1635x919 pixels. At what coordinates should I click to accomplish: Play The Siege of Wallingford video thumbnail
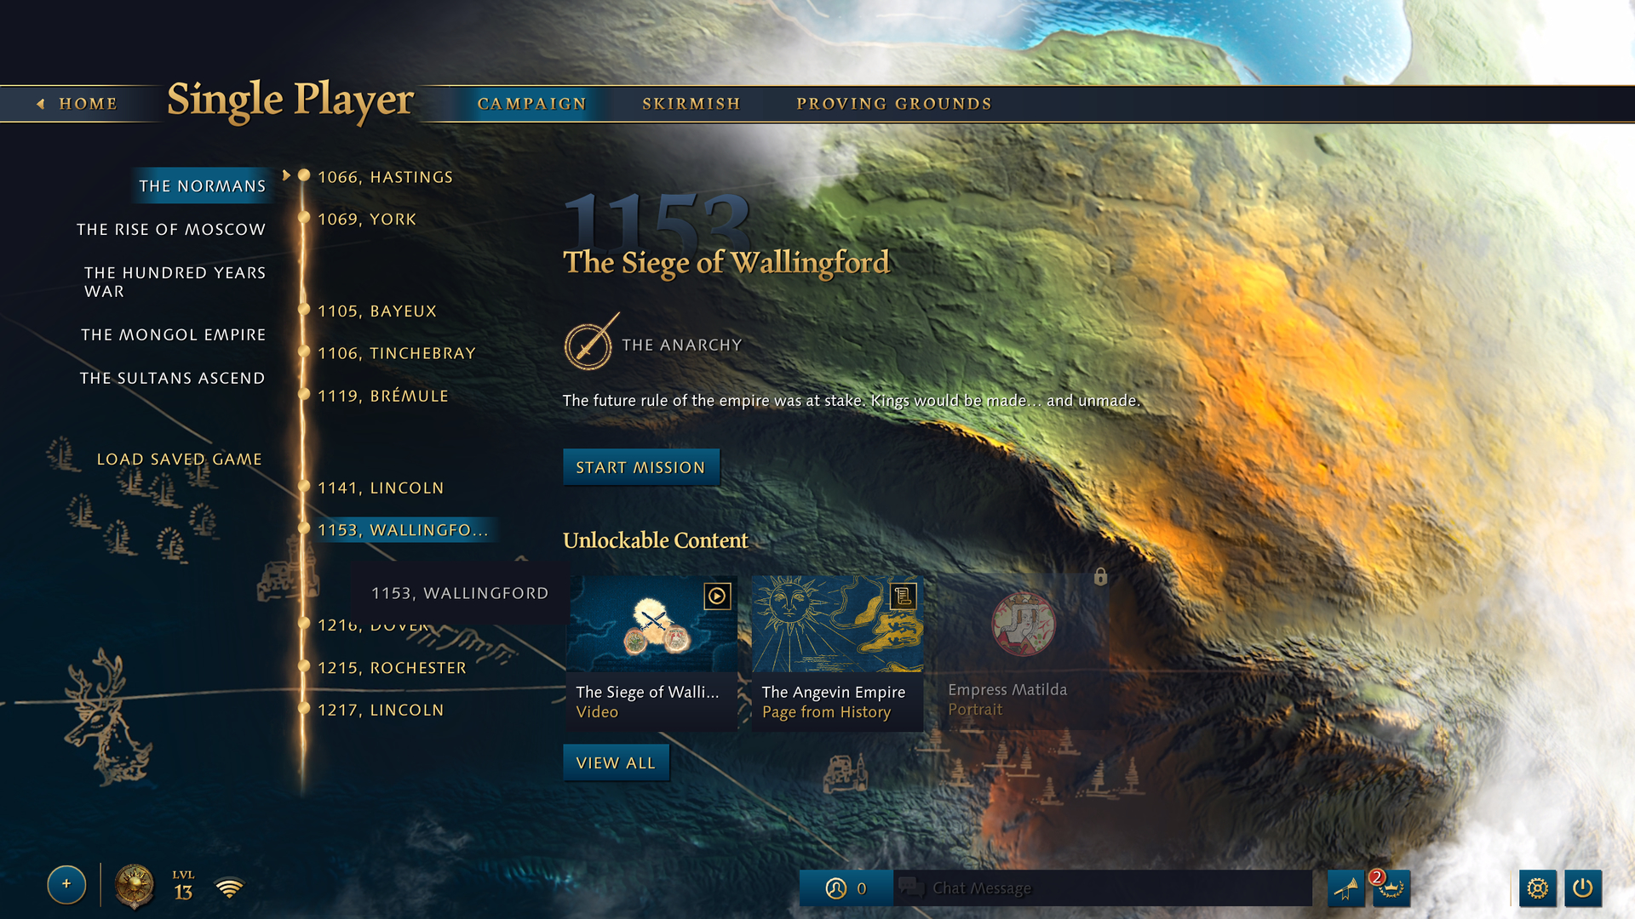coord(651,622)
